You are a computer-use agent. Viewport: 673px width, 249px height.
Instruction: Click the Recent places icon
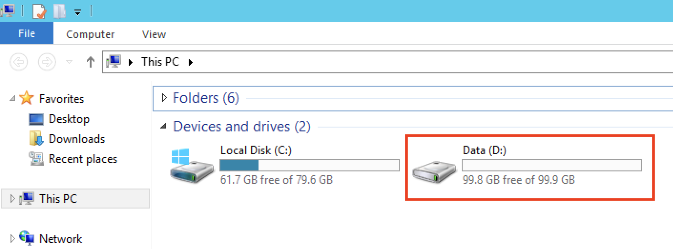click(x=36, y=159)
